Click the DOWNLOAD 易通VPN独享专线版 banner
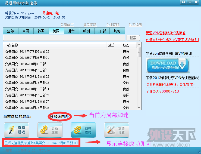 pyautogui.click(x=168, y=65)
